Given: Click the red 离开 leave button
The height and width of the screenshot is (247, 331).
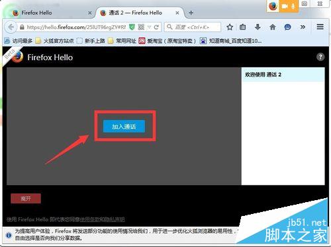Looking at the screenshot, I should pyautogui.click(x=26, y=198).
